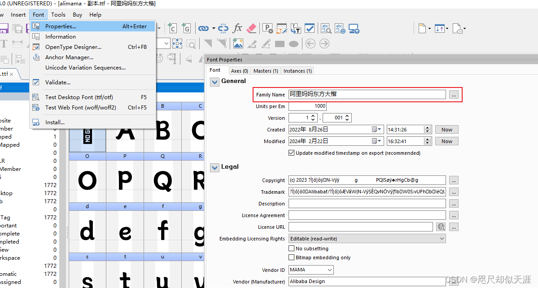This screenshot has height=288, width=538.
Task: Click the Description text field
Action: pos(367,204)
